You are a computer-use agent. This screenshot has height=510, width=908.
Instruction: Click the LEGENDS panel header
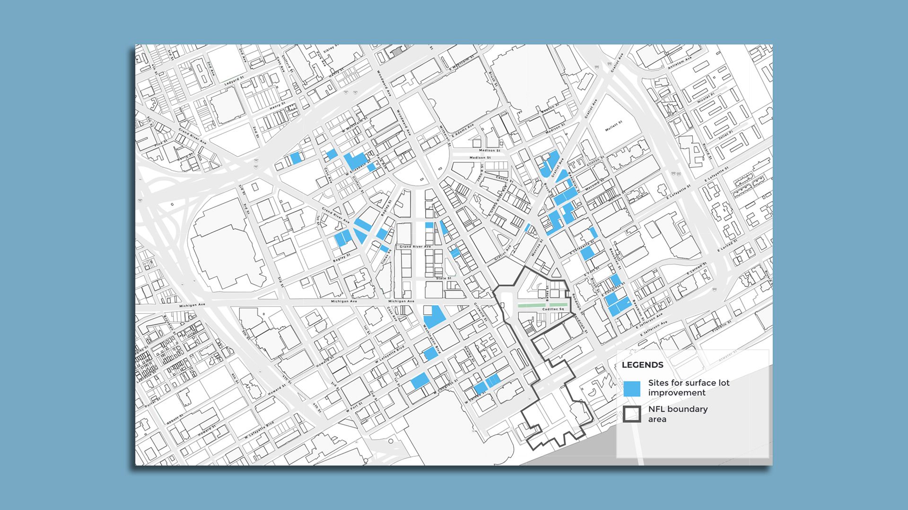click(643, 365)
